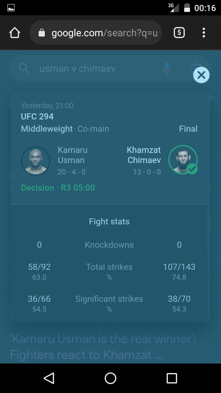The image size is (221, 393).
Task: Tap the voice search microphone icon
Action: [x=167, y=68]
